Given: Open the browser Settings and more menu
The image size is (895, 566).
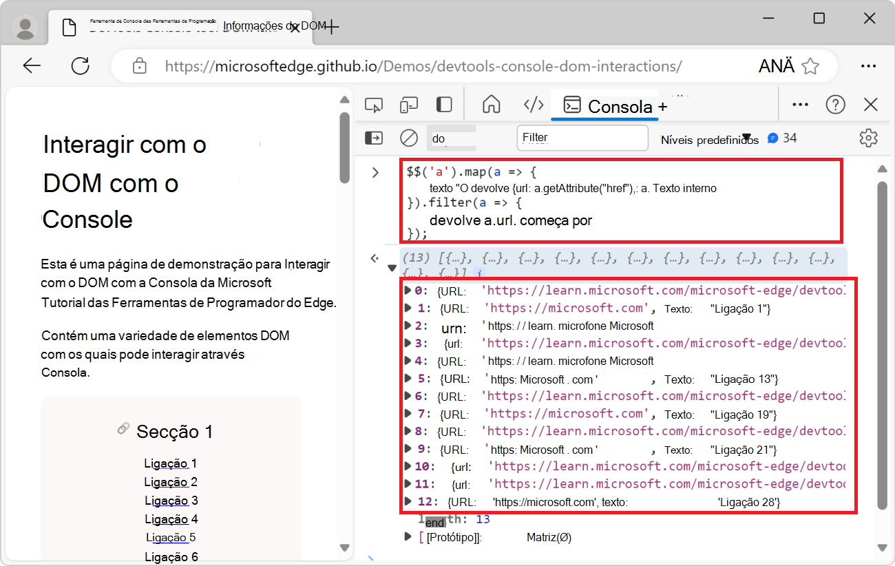Looking at the screenshot, I should [868, 66].
